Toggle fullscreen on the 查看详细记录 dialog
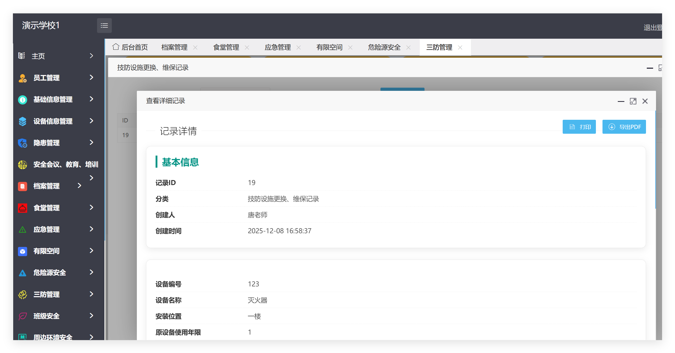 point(633,101)
